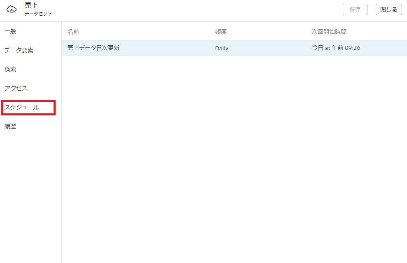Click the 次回開始時間 column header
Viewport: 407px width, 263px height.
(329, 32)
